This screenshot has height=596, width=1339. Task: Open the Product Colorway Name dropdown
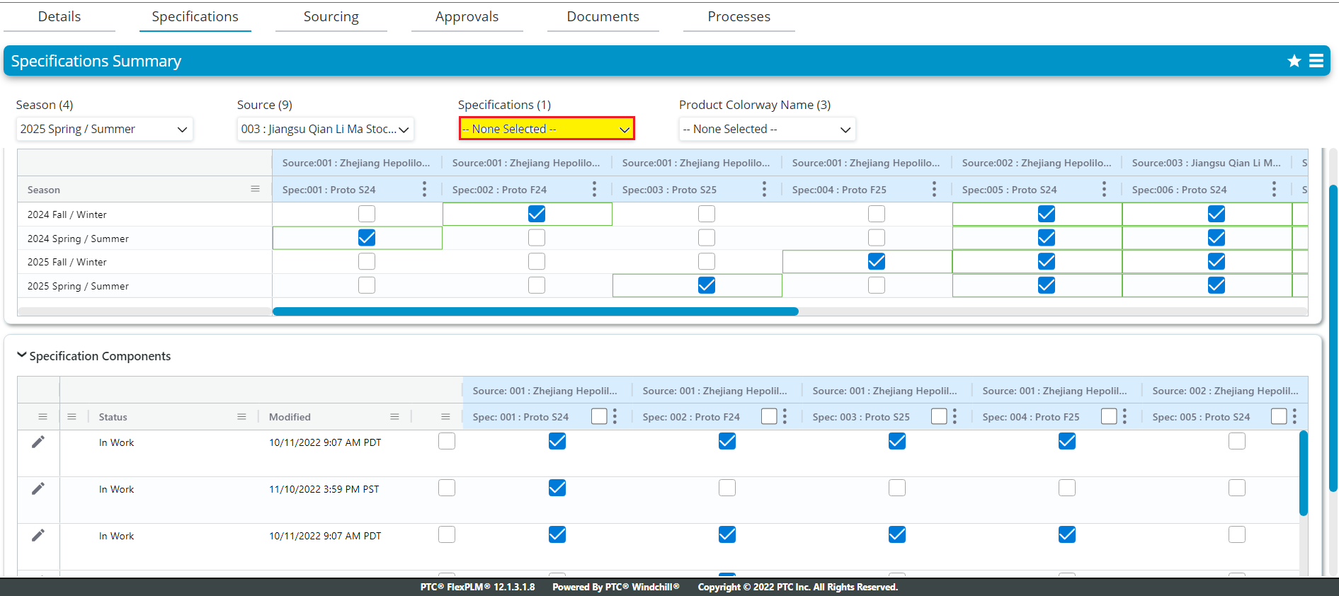[x=767, y=129]
